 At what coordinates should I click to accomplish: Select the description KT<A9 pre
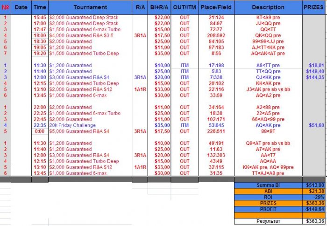pos(268,18)
